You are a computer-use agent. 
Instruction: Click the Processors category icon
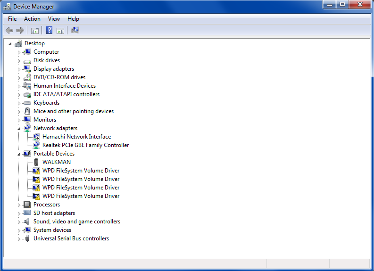click(27, 205)
